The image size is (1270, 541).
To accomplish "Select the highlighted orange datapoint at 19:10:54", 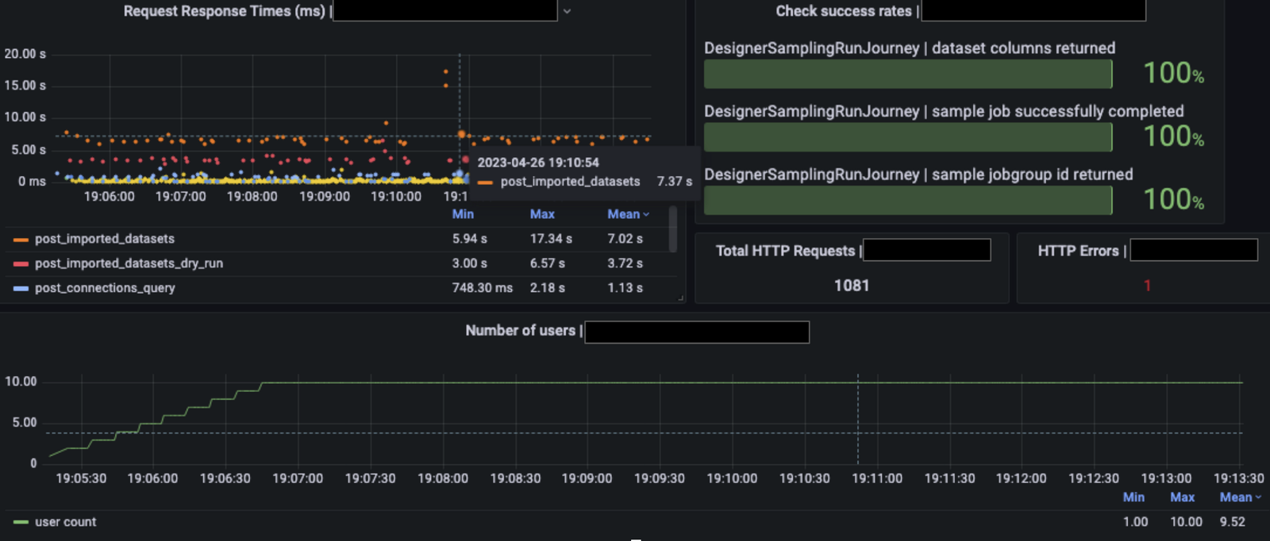I will (461, 135).
